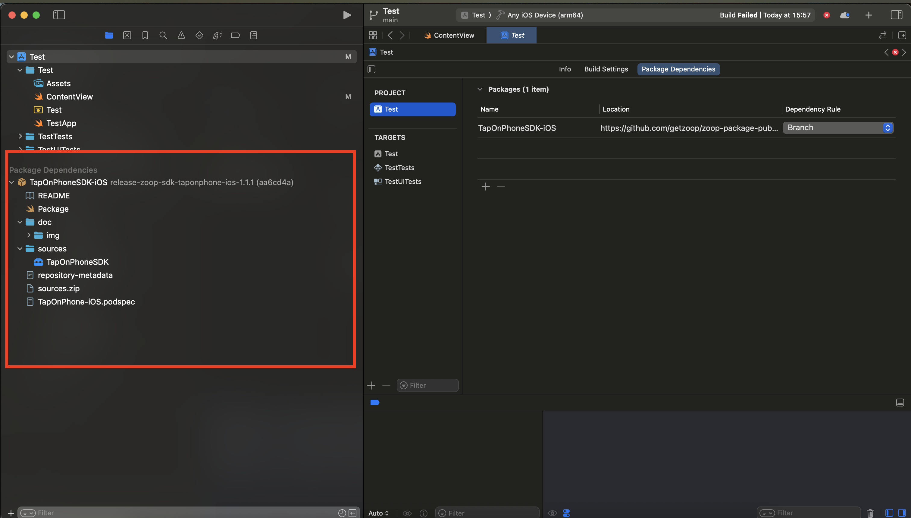This screenshot has width=911, height=518.
Task: Collapse the sources folder
Action: (20, 248)
